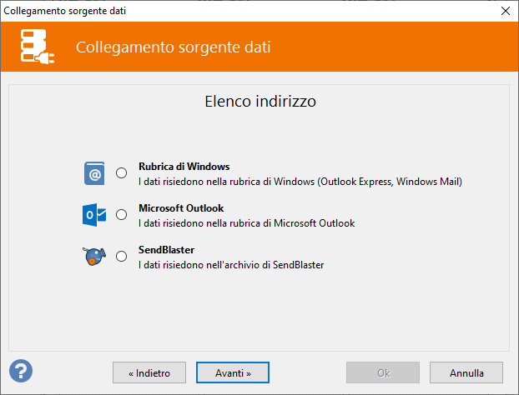Click the "Elenco indirizzo" heading
The width and height of the screenshot is (519, 395).
pyautogui.click(x=260, y=101)
